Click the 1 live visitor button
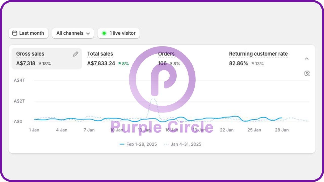This screenshot has height=182, width=324. point(118,33)
